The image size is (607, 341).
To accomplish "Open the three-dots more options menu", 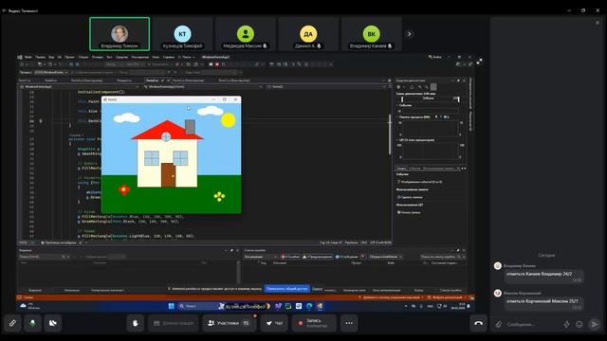I will (349, 323).
